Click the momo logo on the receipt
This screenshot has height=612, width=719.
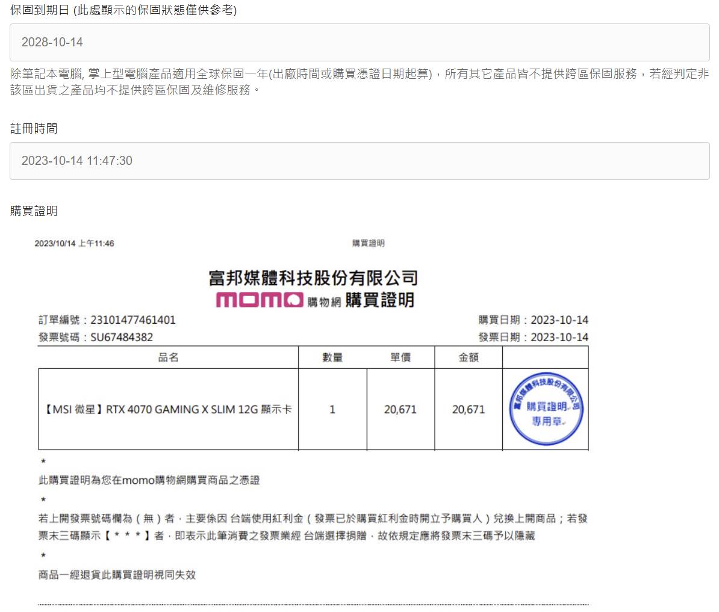[x=260, y=300]
